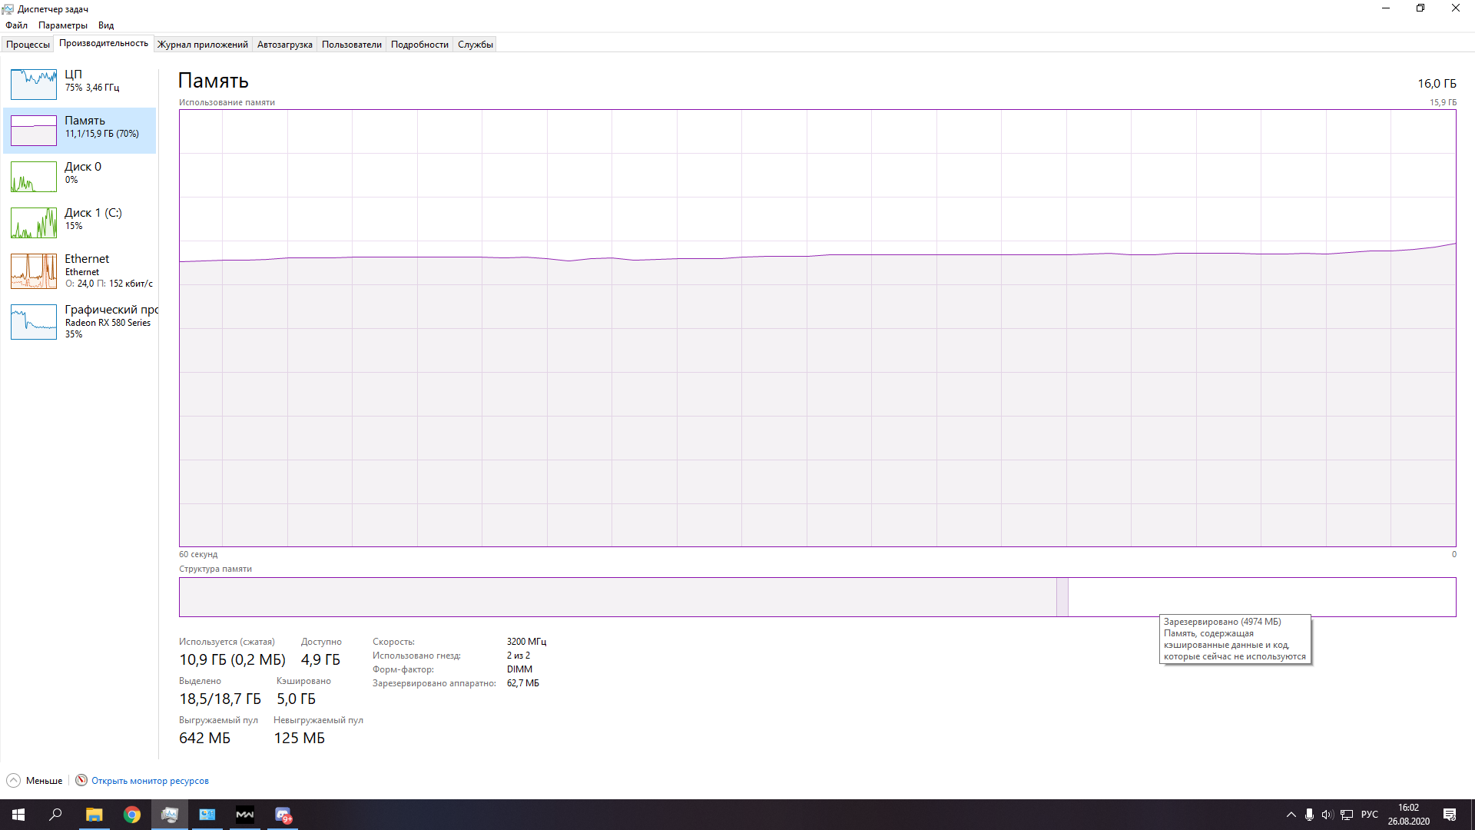Screen dimensions: 1475x830
Task: Open the Пользователи tab
Action: tap(352, 45)
